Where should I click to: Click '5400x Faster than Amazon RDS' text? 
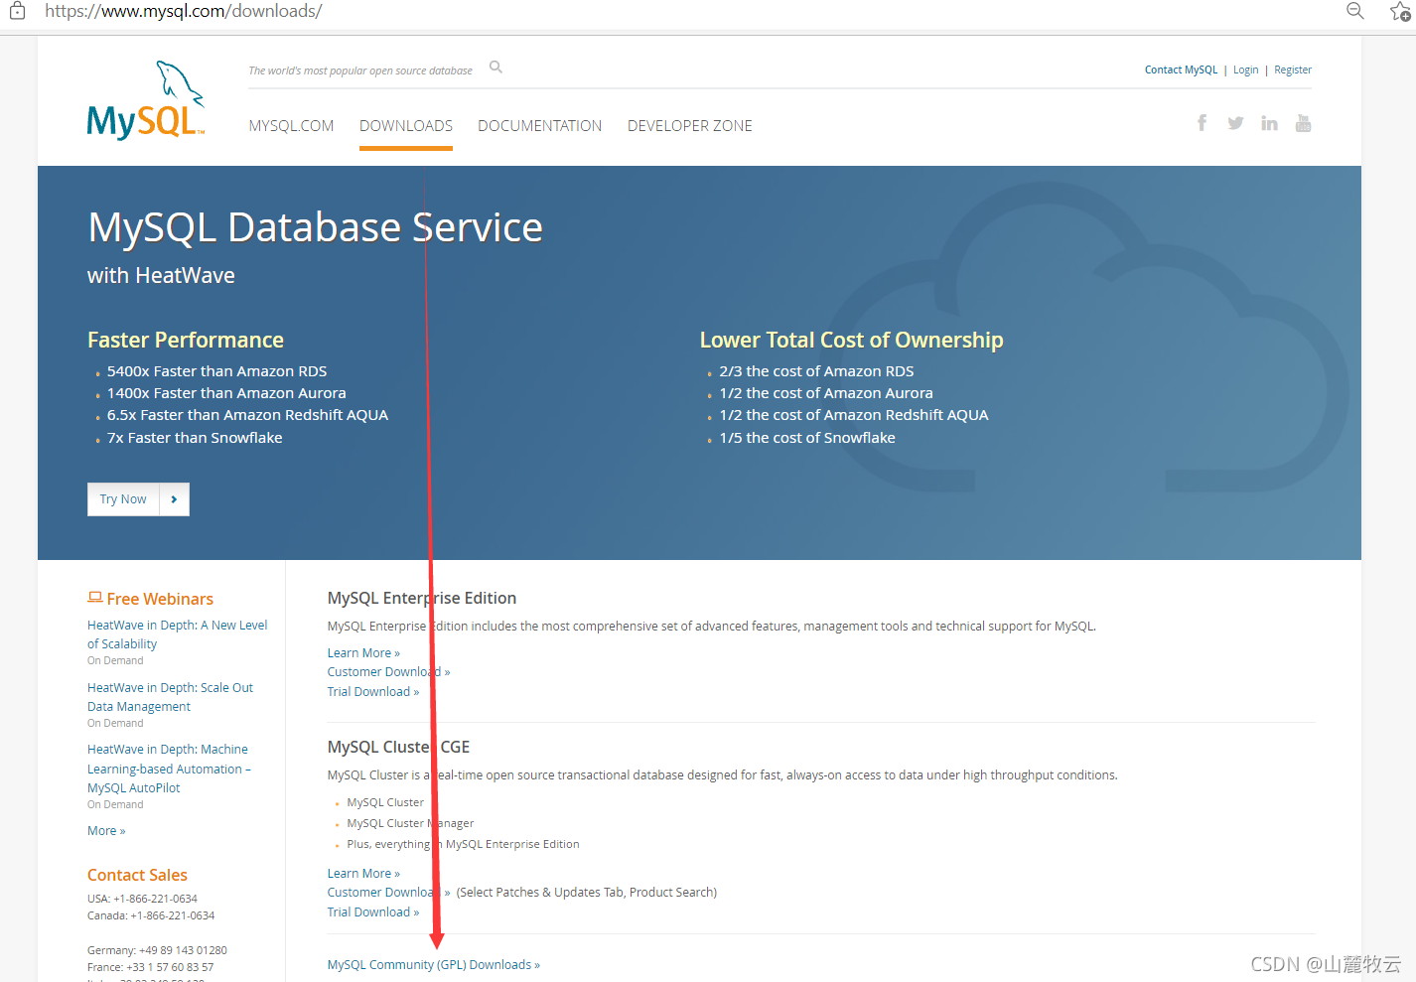point(217,371)
